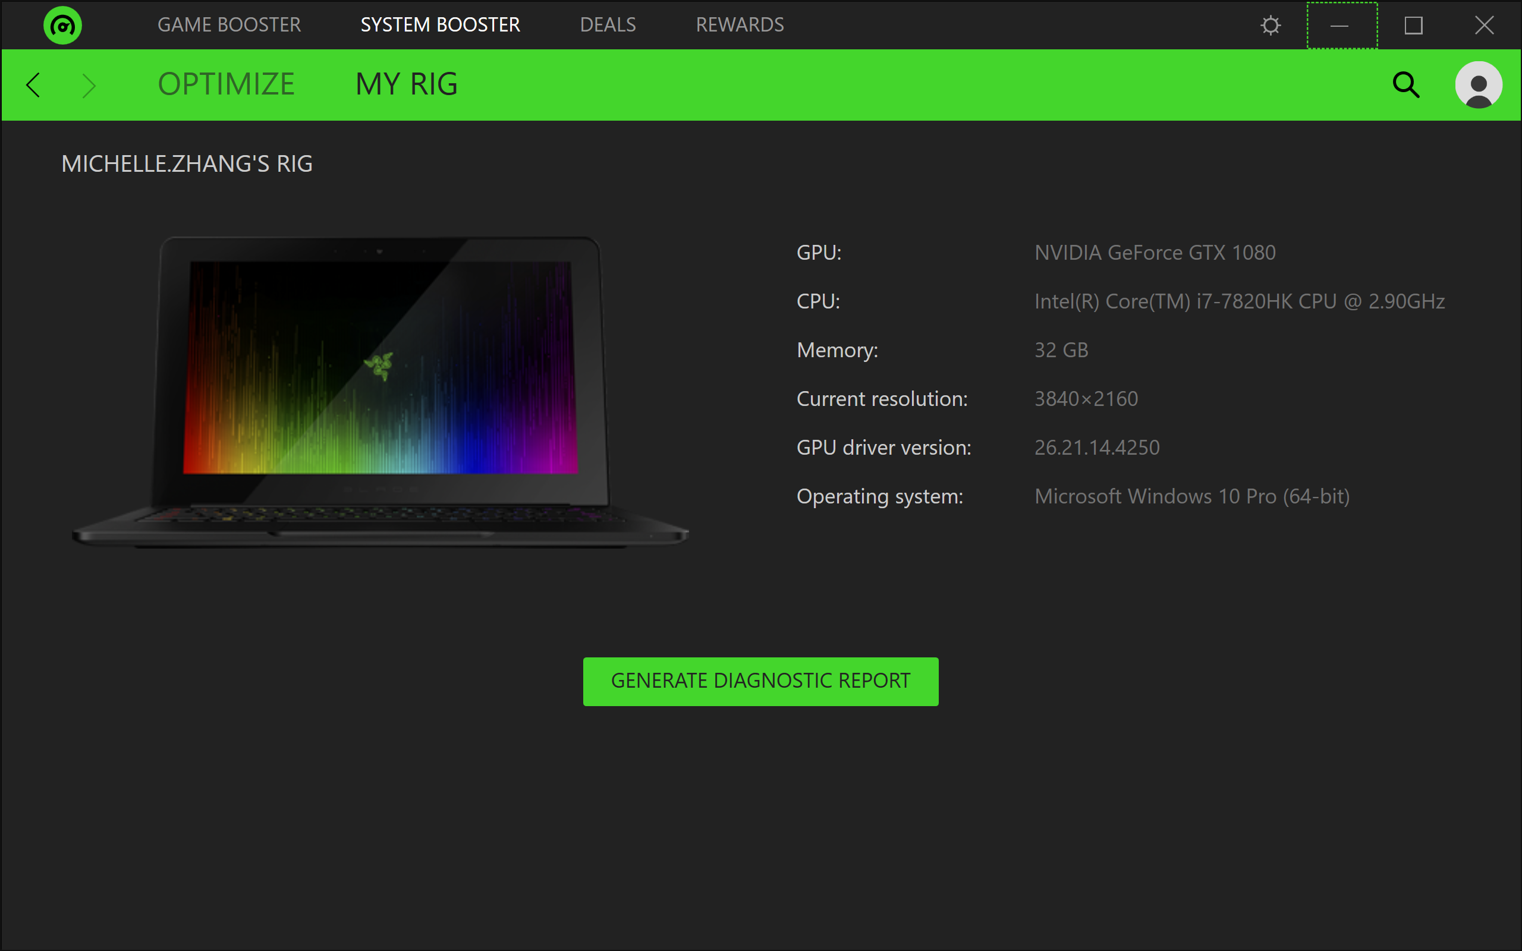
Task: Select the My Rig sub-tab
Action: click(407, 84)
